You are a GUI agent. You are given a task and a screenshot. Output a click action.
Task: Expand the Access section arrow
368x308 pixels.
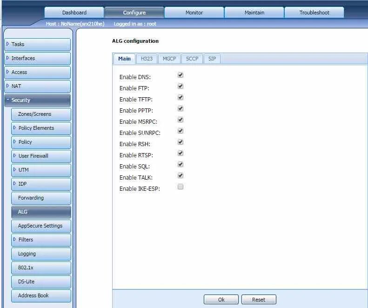[8, 72]
